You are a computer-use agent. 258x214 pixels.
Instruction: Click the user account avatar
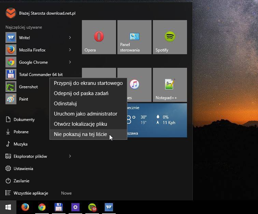[x=11, y=13]
